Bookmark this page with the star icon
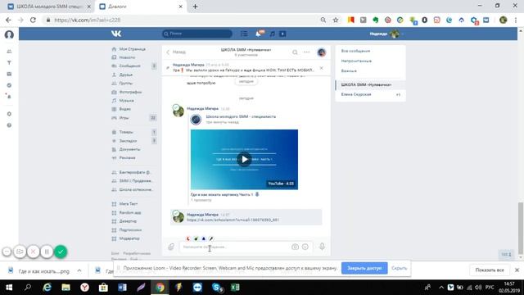This screenshot has height=295, width=524. point(336,20)
